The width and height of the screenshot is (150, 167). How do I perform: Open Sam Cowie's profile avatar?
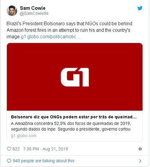[x=12, y=11]
